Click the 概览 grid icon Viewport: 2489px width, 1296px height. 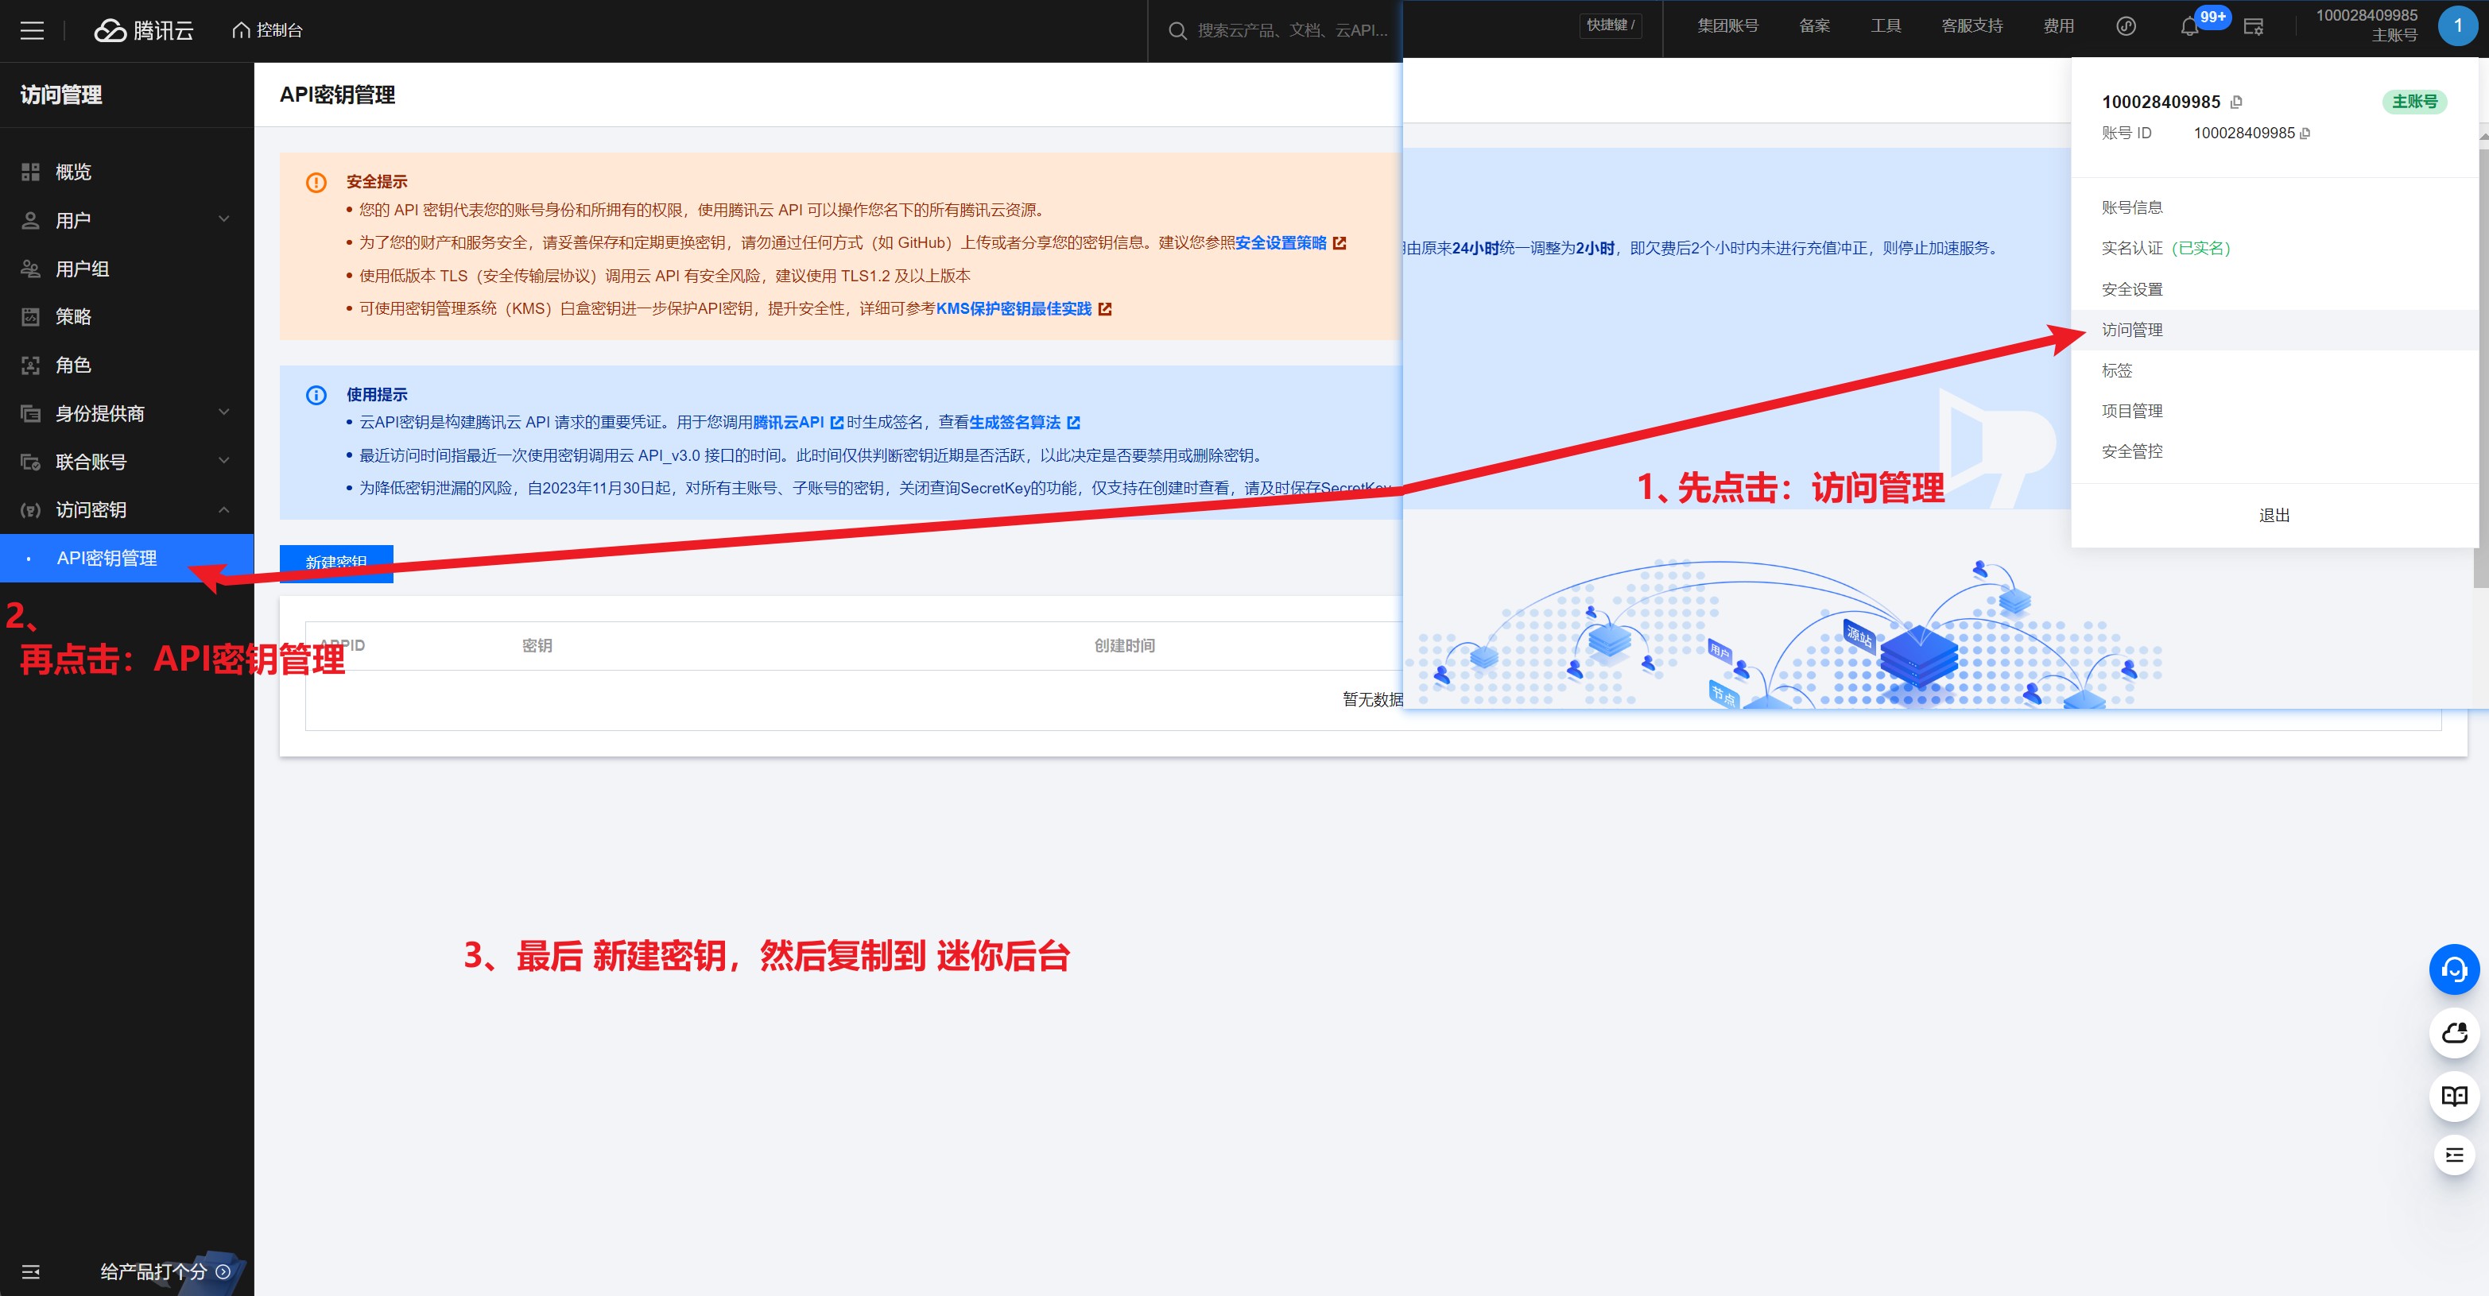[31, 172]
